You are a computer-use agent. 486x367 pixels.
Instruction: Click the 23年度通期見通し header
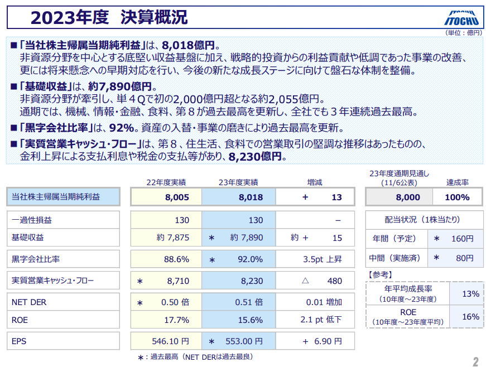click(399, 178)
